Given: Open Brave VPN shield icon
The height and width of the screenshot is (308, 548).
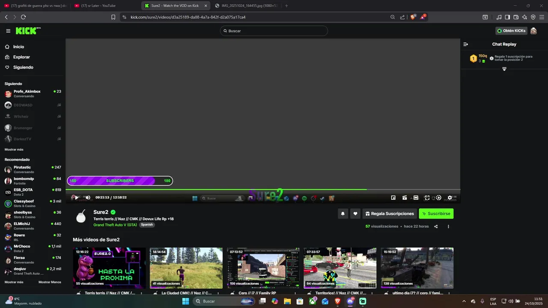Looking at the screenshot, I should point(533,17).
